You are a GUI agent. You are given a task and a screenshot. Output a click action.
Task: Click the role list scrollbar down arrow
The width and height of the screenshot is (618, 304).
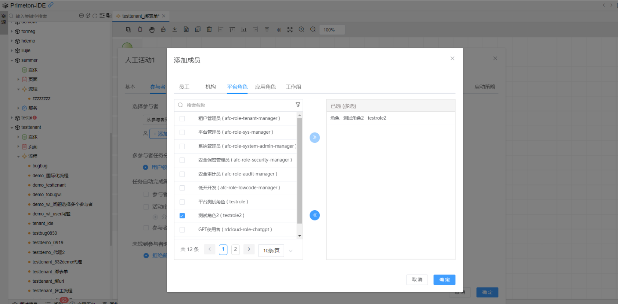300,236
